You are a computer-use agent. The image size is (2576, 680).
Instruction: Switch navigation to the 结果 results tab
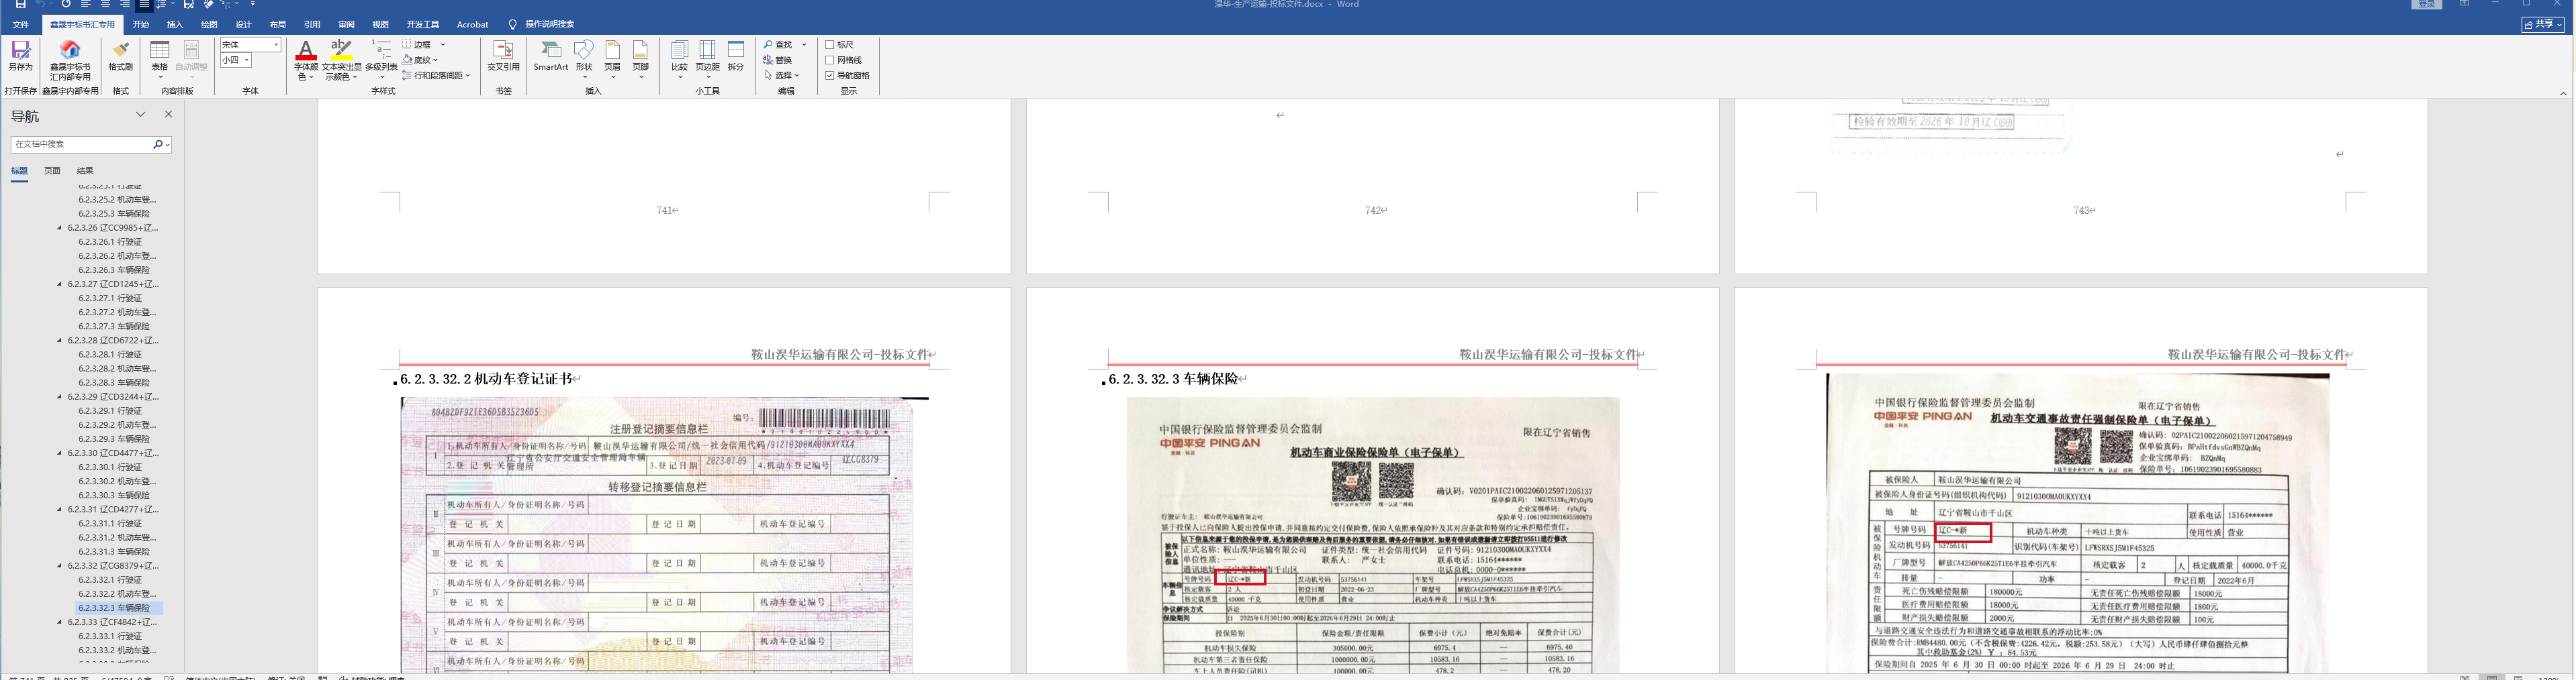(85, 171)
